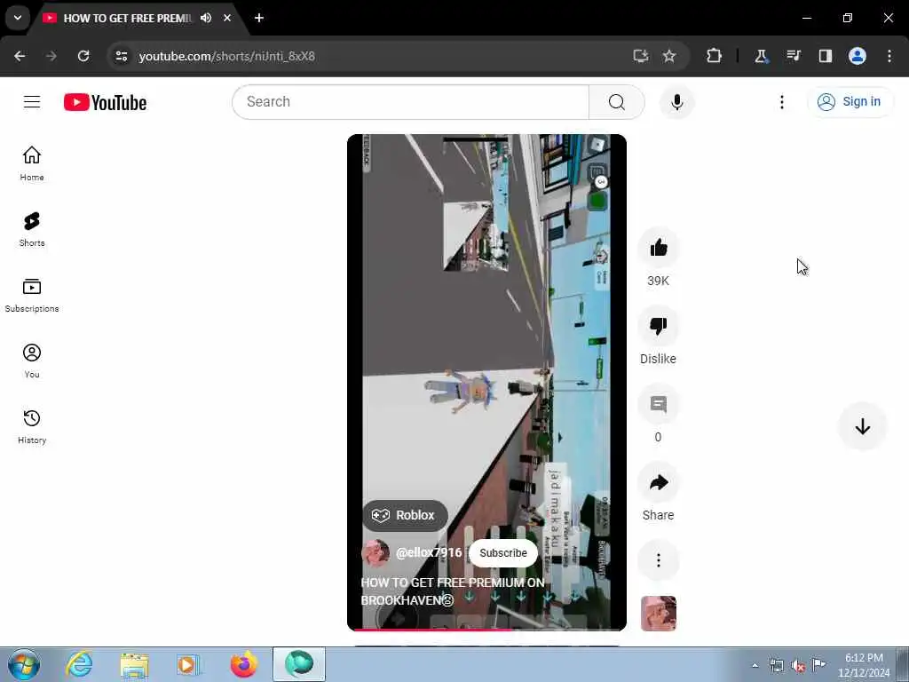Open channel @ellox7916
The image size is (909, 682).
click(x=429, y=552)
